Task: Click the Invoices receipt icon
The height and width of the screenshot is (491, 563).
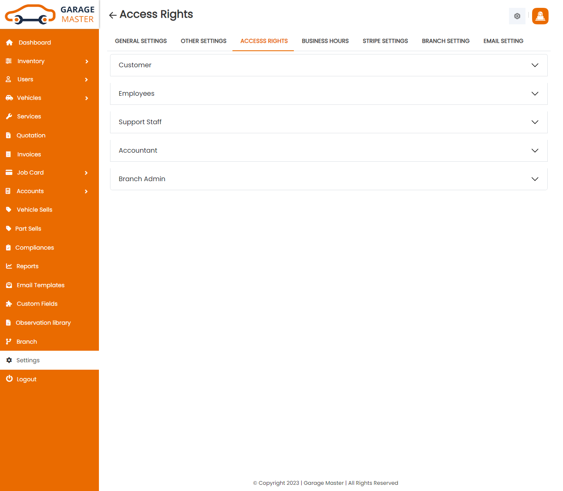Action: [x=8, y=154]
